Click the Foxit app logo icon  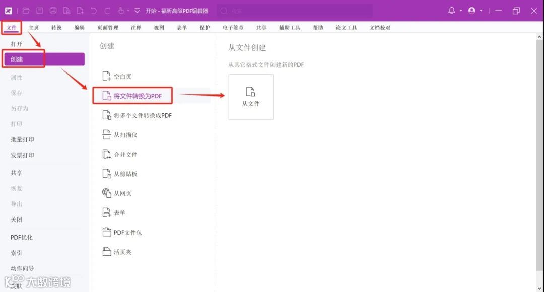tap(9, 11)
